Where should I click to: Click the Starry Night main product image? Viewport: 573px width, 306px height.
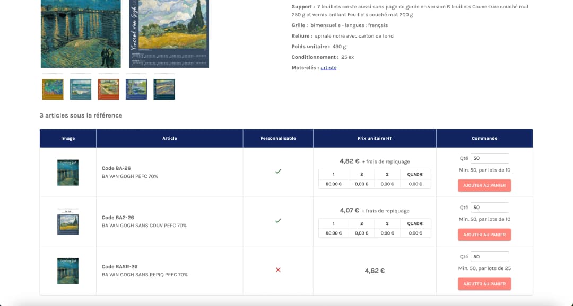pyautogui.click(x=81, y=33)
